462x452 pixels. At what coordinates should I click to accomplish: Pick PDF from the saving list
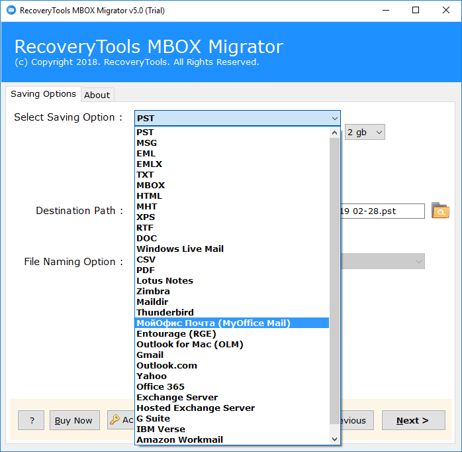click(232, 270)
